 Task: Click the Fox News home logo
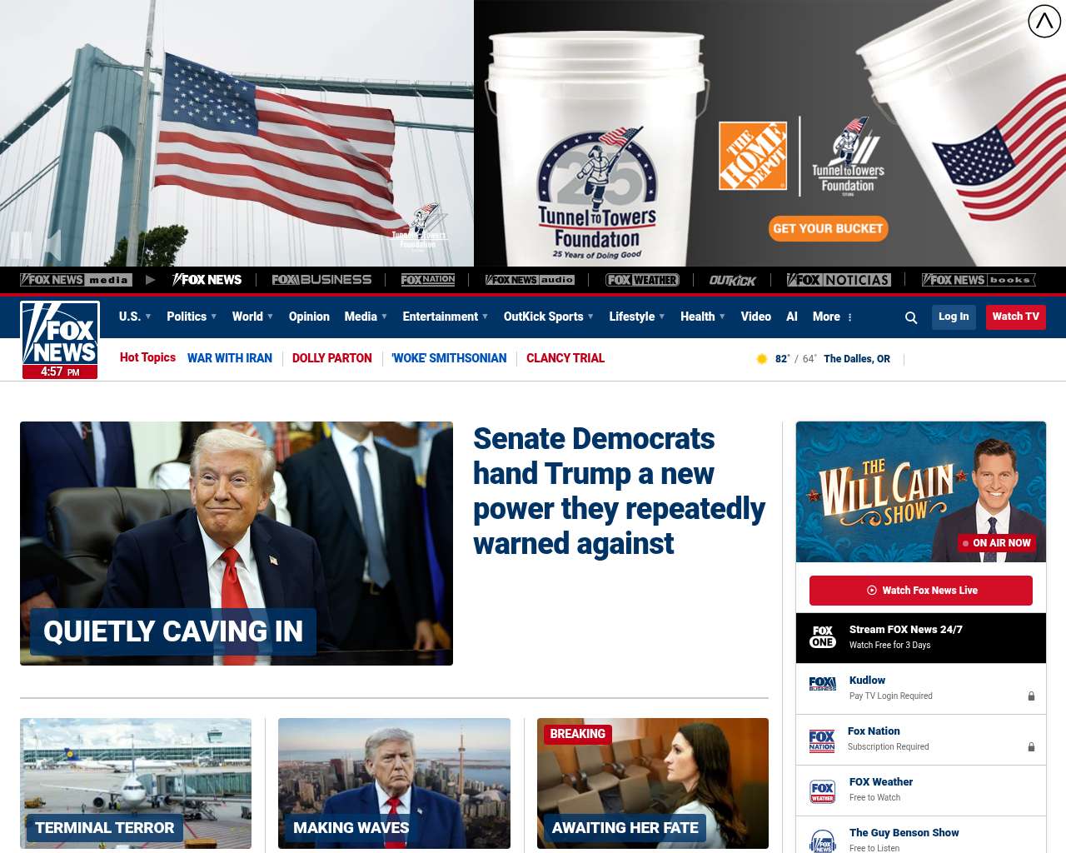point(60,333)
